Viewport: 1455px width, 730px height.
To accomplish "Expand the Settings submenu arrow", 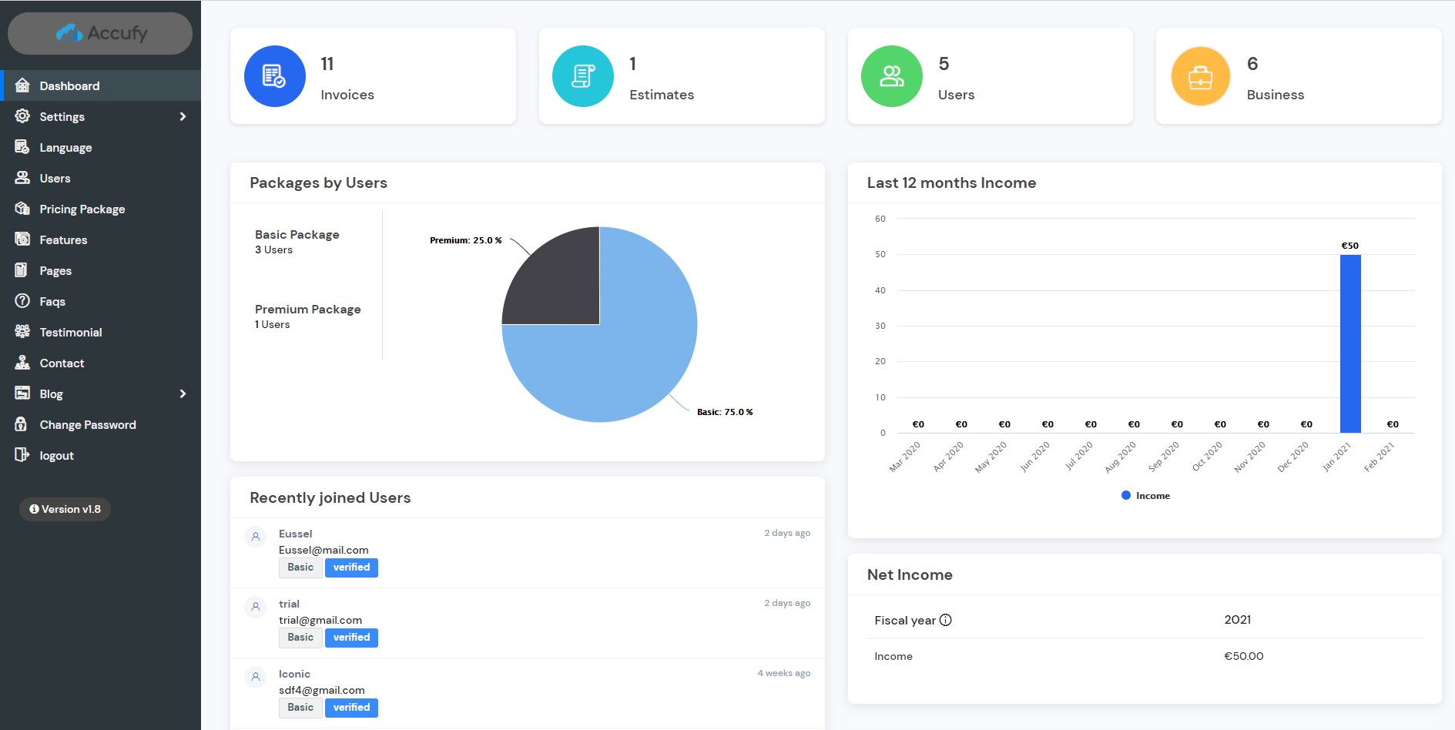I will pos(183,116).
